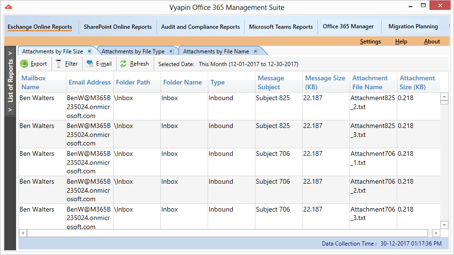The image size is (454, 255).
Task: Close the Attachments by File Type tab
Action: (171, 51)
